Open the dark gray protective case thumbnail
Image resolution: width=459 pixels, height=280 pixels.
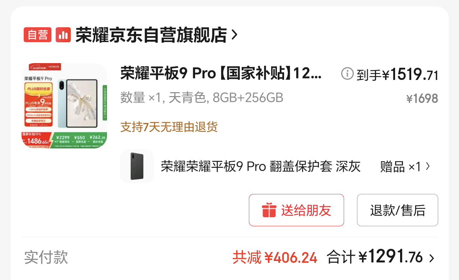(137, 166)
